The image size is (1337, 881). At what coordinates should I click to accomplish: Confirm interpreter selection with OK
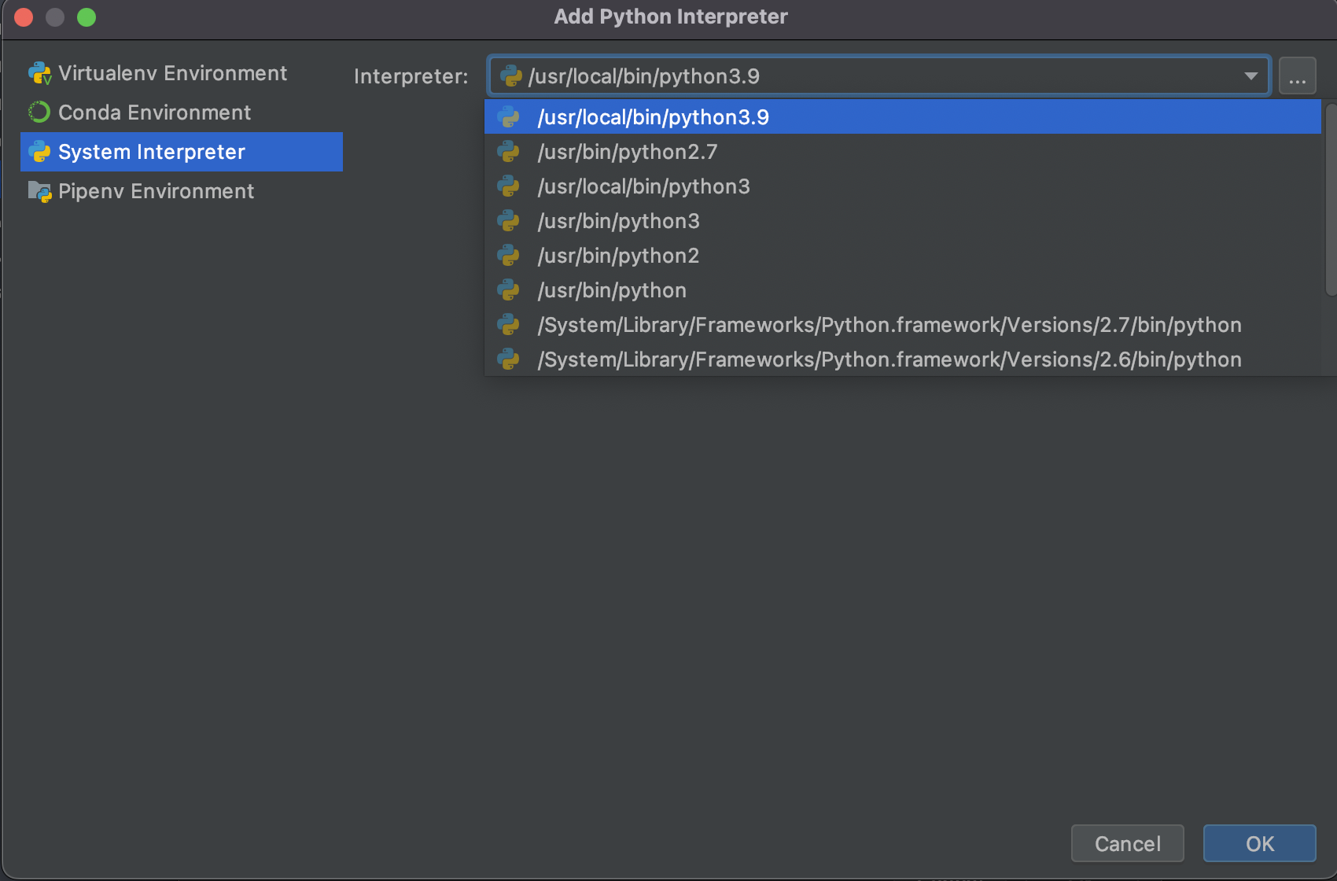[x=1259, y=842]
